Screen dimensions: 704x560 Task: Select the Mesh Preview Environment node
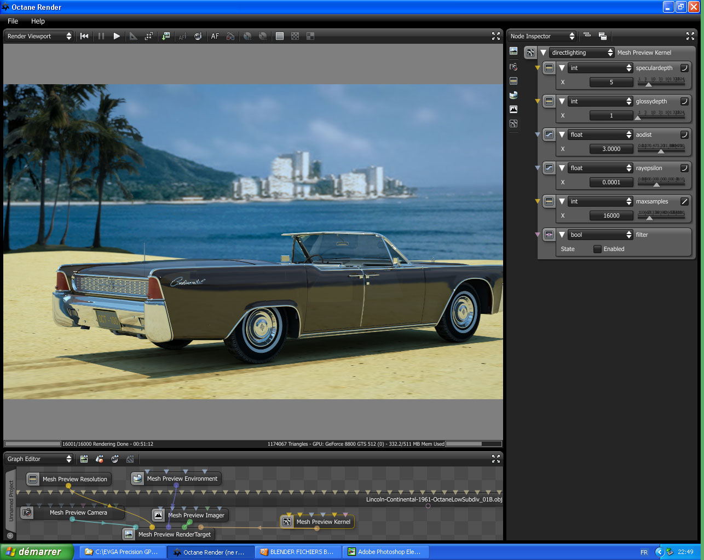click(x=176, y=479)
